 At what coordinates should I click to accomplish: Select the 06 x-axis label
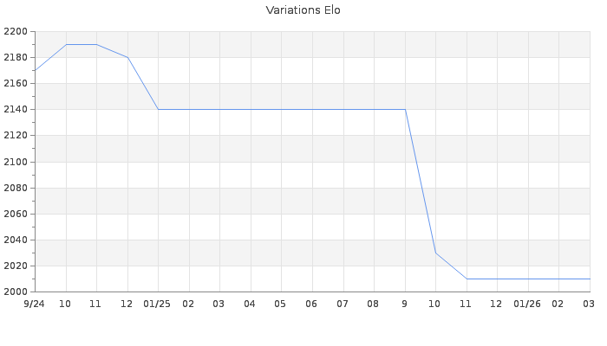pyautogui.click(x=311, y=304)
